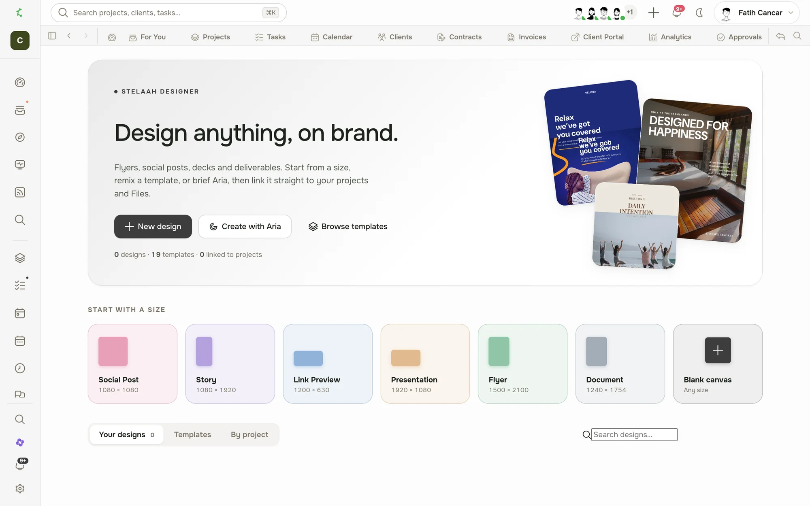This screenshot has height=506, width=810.
Task: Switch to Your designs tab
Action: 127,434
